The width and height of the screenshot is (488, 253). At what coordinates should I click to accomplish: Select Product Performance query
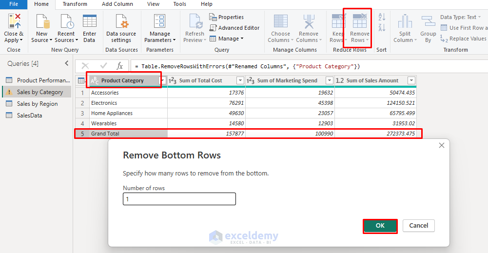[x=37, y=80]
